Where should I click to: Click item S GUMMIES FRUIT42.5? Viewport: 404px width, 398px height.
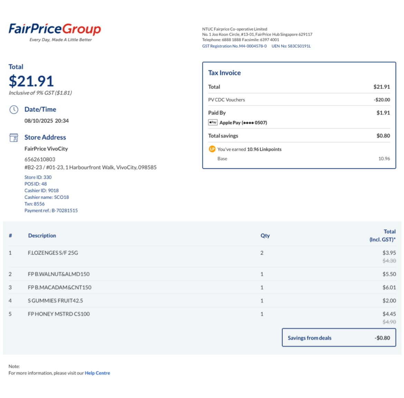click(55, 301)
